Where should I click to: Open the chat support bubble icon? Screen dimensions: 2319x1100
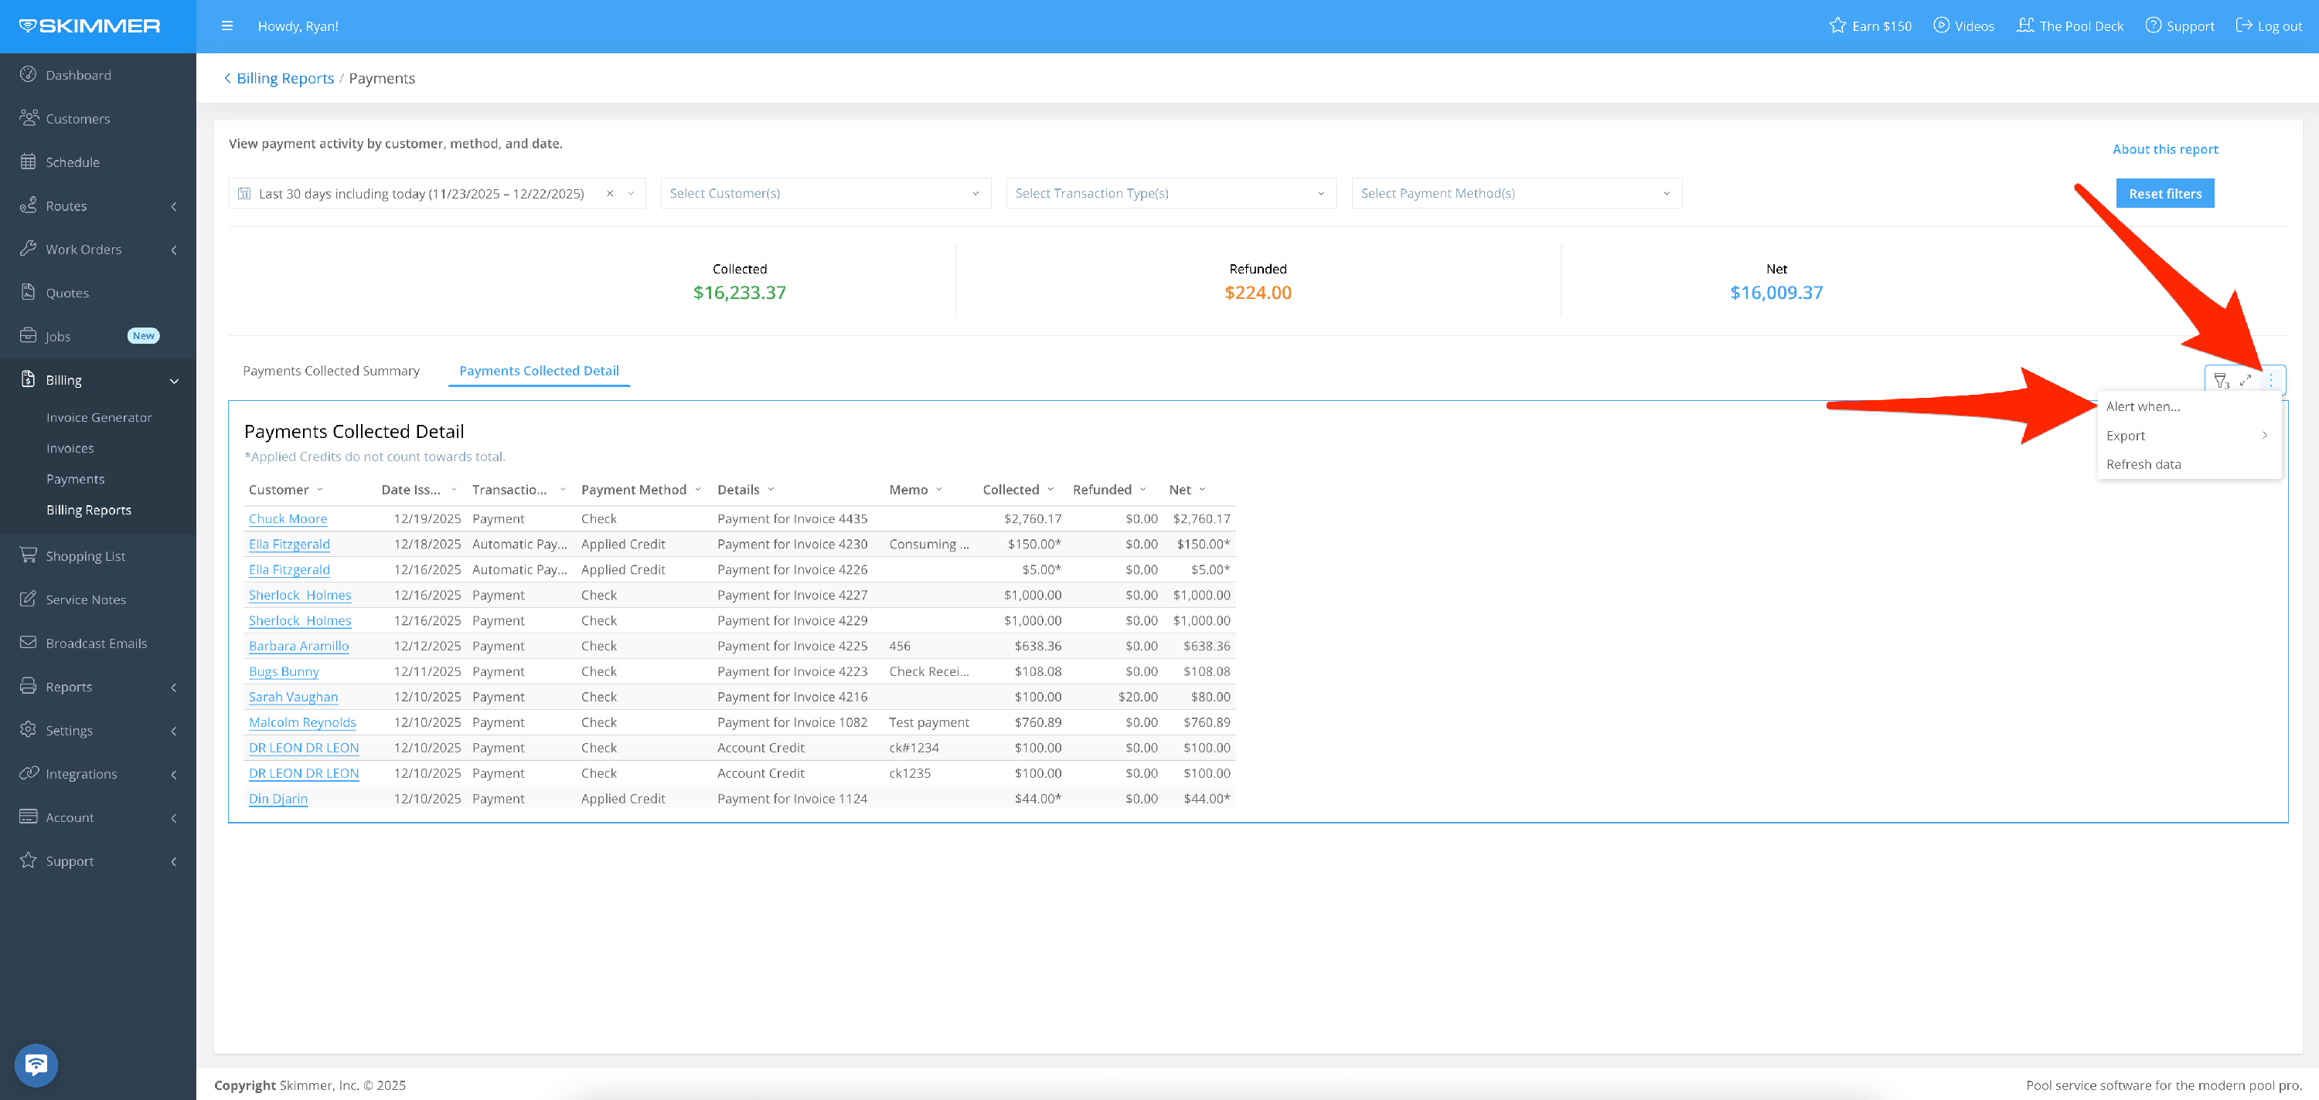[x=36, y=1065]
